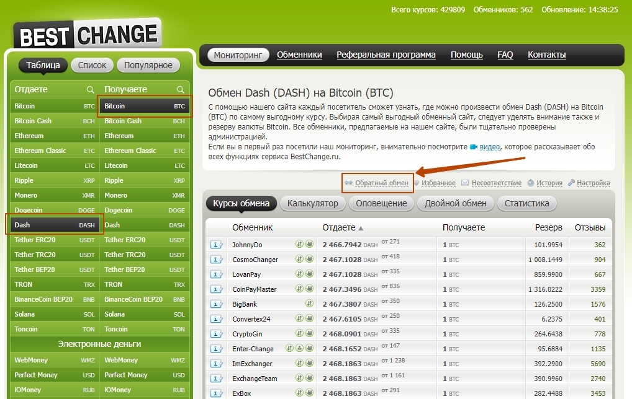Open the Оповещение tab

[381, 203]
